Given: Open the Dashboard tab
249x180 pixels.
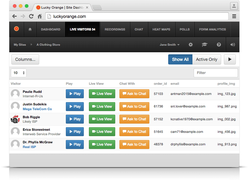Looking at the screenshot, I should click(51, 29).
